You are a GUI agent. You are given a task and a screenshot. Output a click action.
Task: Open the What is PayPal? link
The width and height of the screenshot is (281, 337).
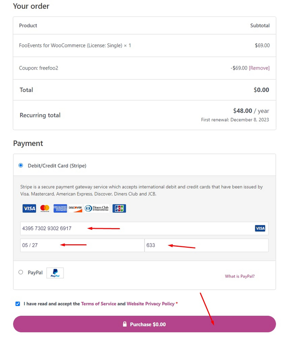[240, 276]
